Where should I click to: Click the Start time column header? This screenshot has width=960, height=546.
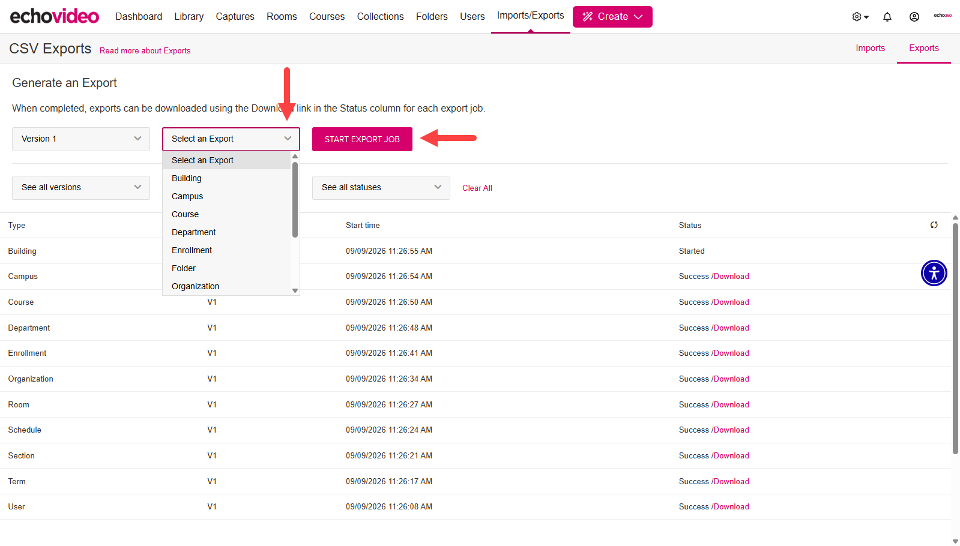363,226
